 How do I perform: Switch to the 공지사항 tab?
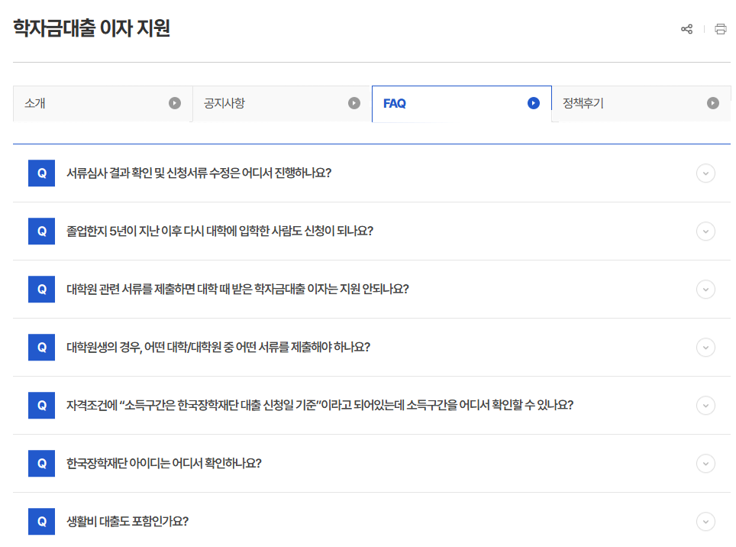(282, 103)
